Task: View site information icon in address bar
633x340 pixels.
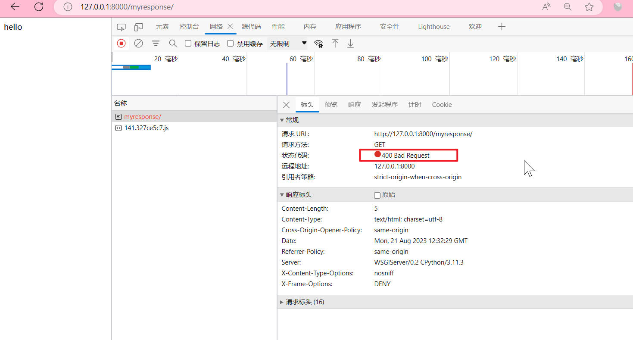Action: 68,7
